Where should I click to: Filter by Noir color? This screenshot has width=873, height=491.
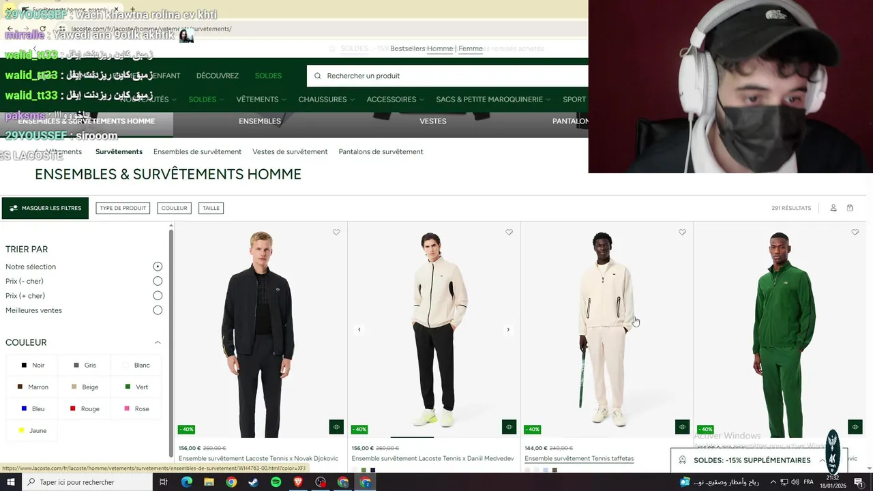click(32, 366)
